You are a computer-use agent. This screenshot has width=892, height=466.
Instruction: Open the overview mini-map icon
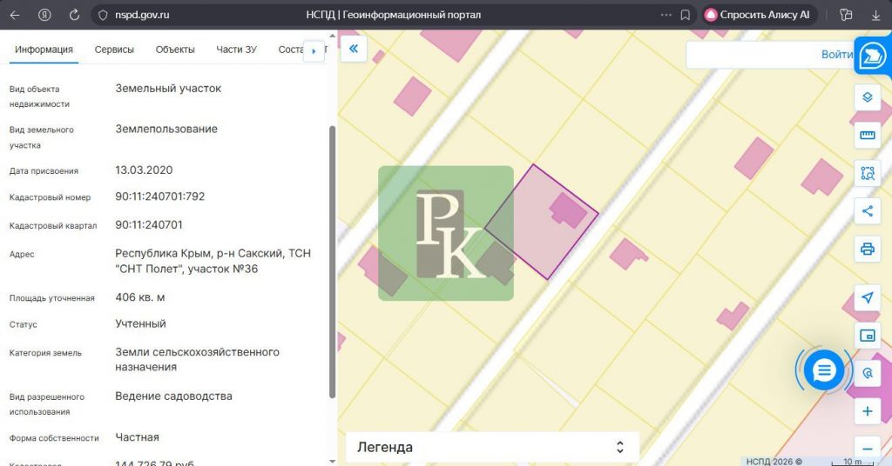click(x=867, y=336)
